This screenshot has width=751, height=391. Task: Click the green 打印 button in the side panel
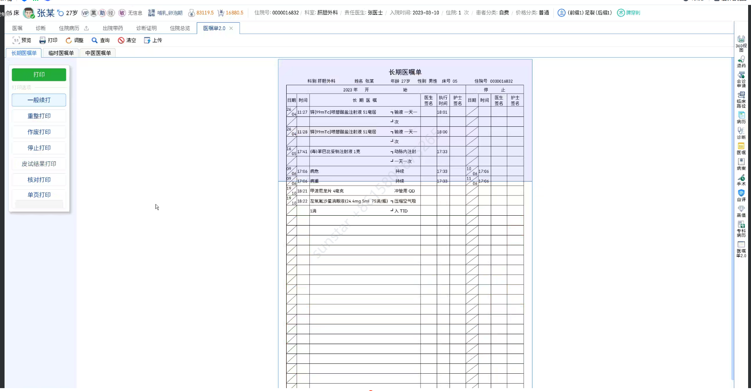click(x=39, y=74)
